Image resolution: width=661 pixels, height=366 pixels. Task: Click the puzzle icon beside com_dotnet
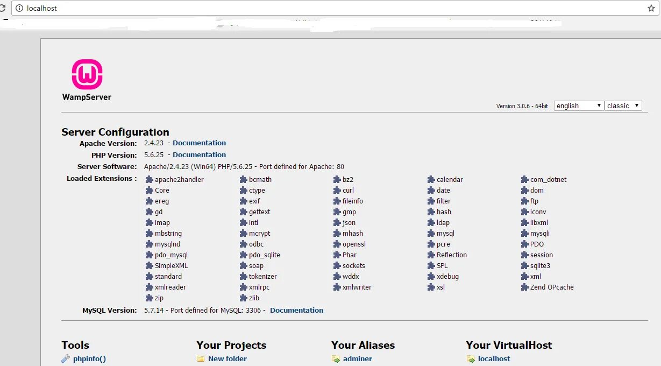pyautogui.click(x=525, y=179)
